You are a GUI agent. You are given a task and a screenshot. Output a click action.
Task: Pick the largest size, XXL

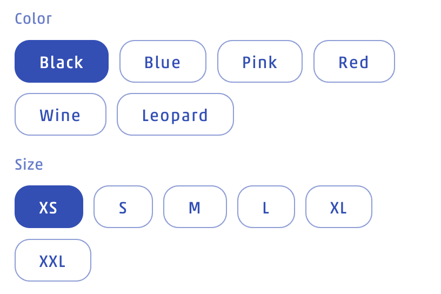tap(52, 260)
